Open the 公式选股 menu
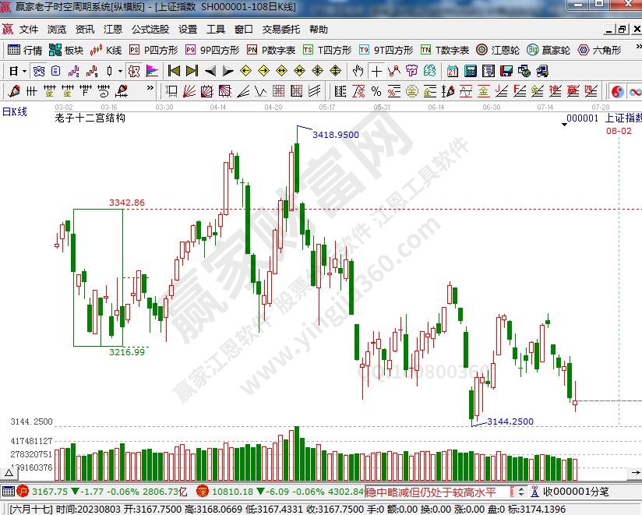642x515 pixels. pyautogui.click(x=150, y=30)
